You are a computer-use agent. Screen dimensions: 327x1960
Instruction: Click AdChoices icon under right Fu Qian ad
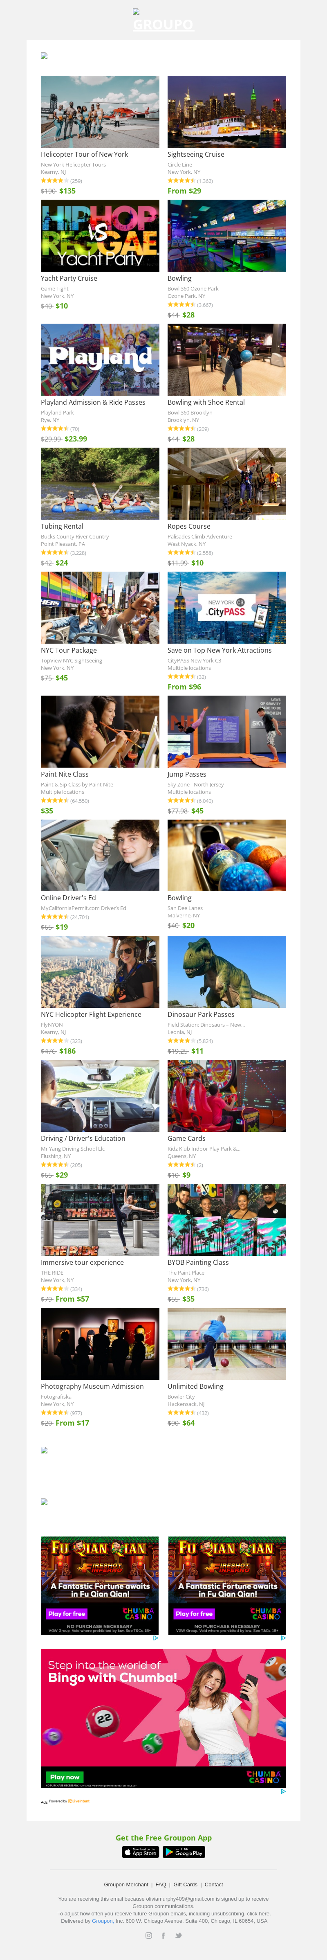tap(283, 1638)
